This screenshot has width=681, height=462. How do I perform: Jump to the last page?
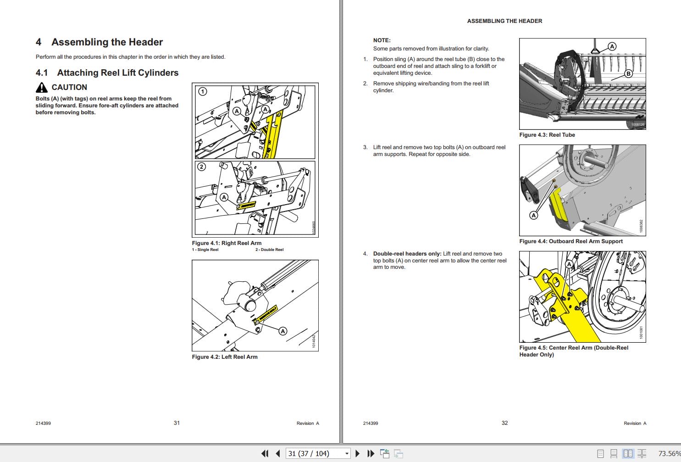pyautogui.click(x=371, y=453)
